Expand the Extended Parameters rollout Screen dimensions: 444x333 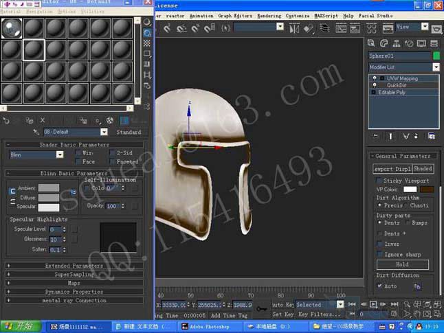point(74,266)
